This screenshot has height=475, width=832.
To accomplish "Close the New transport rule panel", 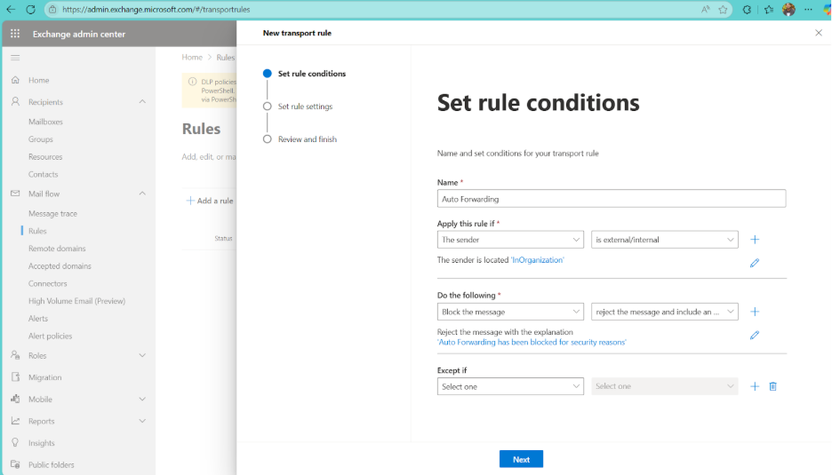I will pyautogui.click(x=819, y=33).
